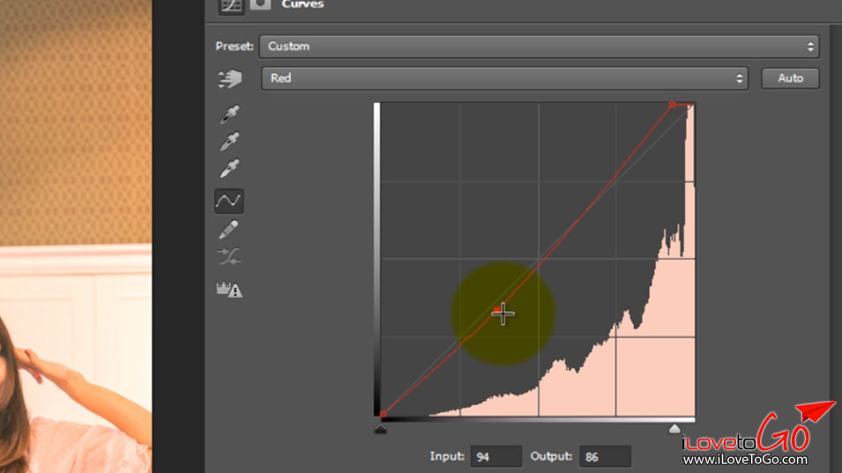Select the bottom-left curve control point

383,414
